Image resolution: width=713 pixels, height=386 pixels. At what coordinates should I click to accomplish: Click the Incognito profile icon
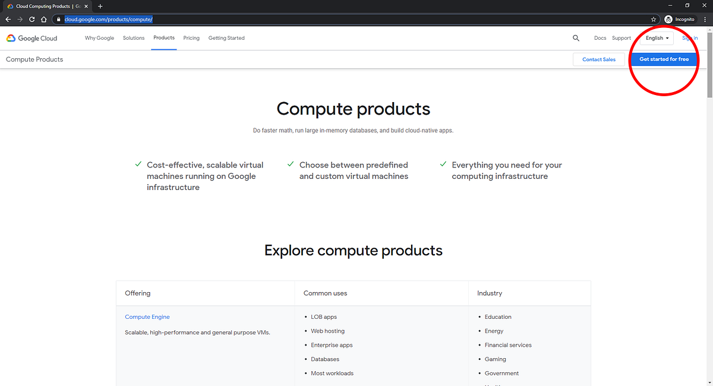click(x=668, y=19)
